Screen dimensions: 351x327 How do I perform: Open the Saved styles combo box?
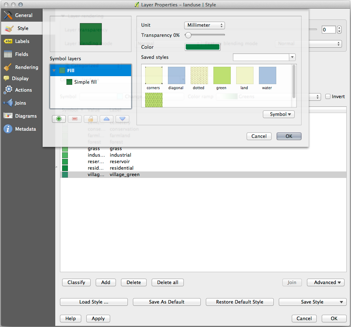[264, 57]
